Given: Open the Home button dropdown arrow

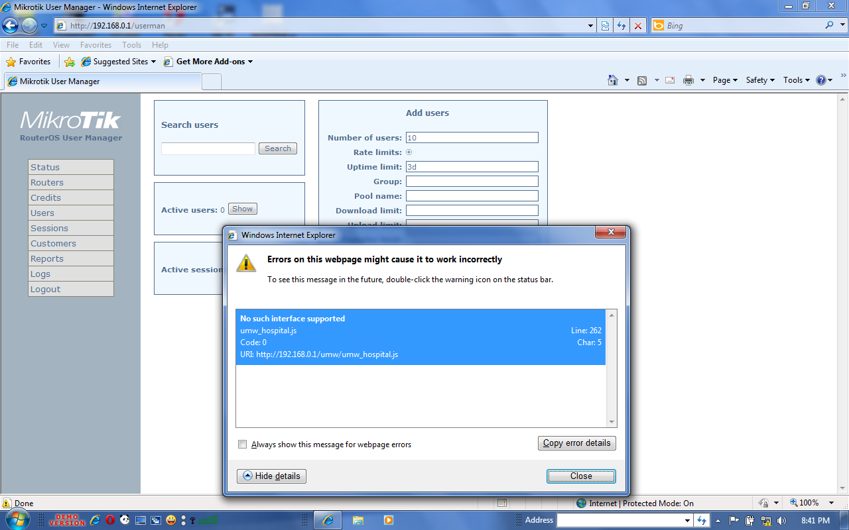Looking at the screenshot, I should (x=627, y=80).
